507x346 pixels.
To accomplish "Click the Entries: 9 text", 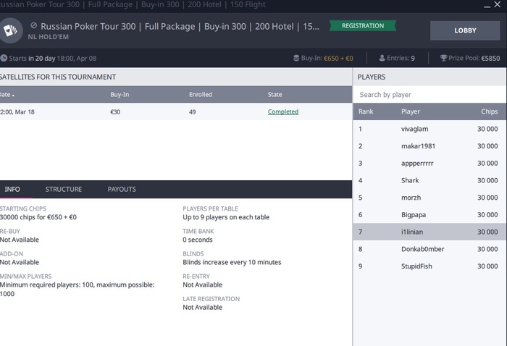I will (x=401, y=58).
